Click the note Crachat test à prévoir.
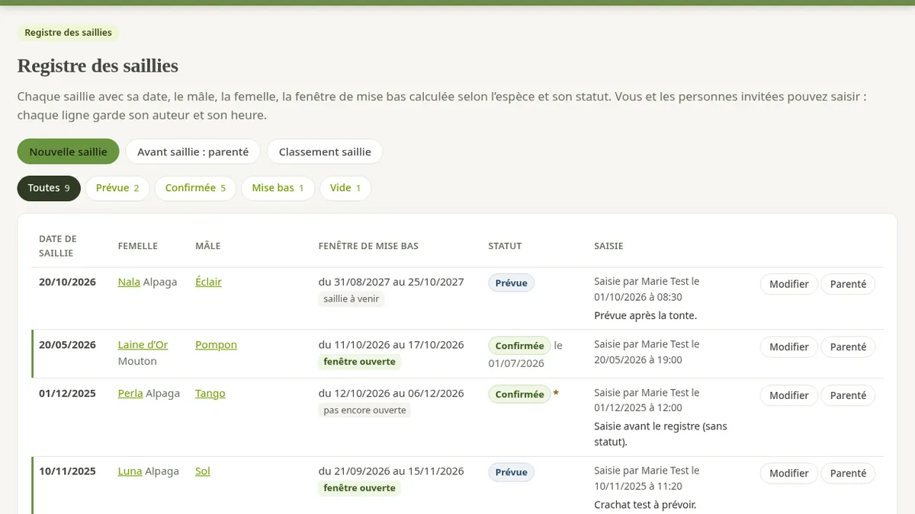 [x=645, y=505]
